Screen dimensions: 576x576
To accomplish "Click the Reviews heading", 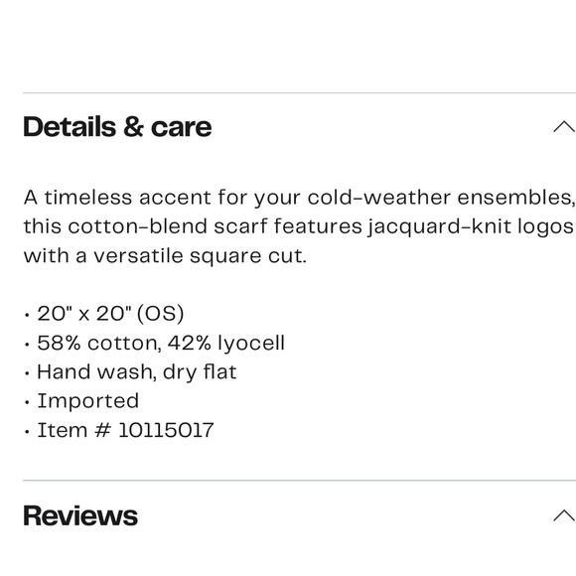I will tap(80, 515).
